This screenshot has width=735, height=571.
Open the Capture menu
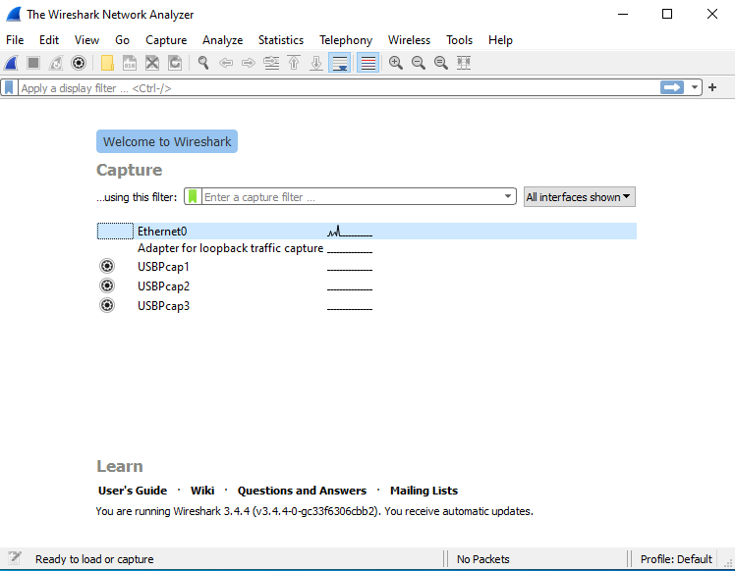[x=166, y=40]
